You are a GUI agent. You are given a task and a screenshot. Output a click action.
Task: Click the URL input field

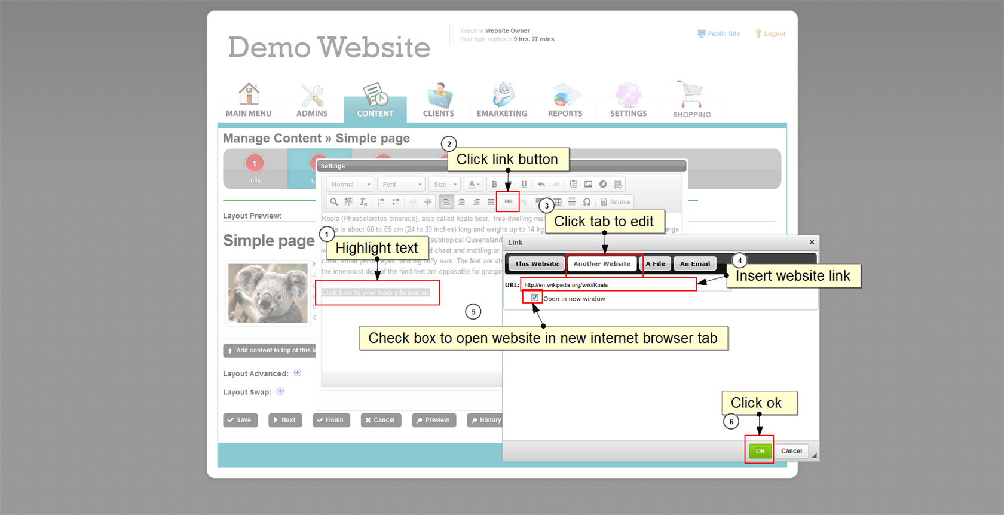[x=608, y=285]
